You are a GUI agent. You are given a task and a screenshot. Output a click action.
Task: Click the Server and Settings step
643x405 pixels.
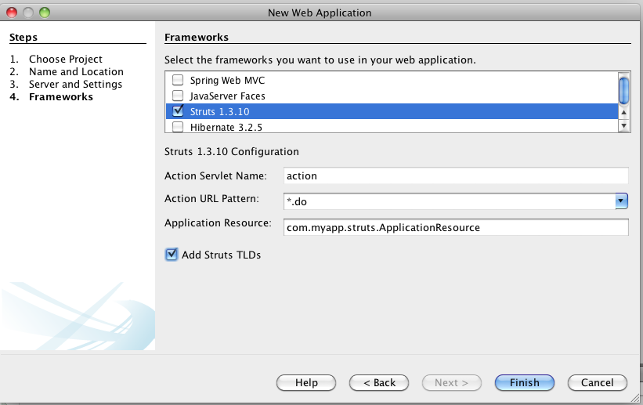pos(75,84)
